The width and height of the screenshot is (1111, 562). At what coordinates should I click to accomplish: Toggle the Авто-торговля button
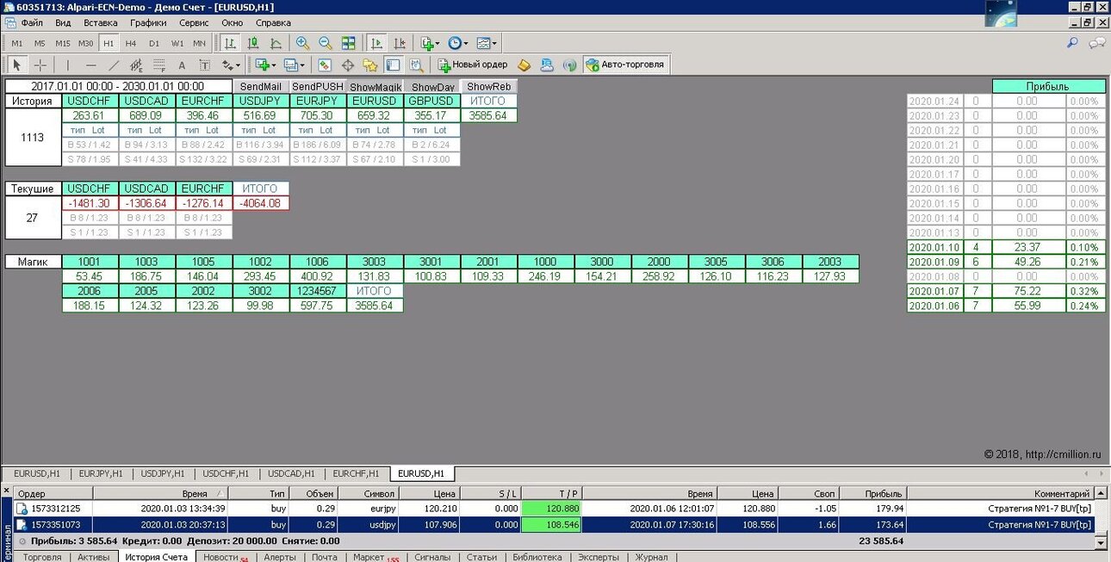pos(625,65)
